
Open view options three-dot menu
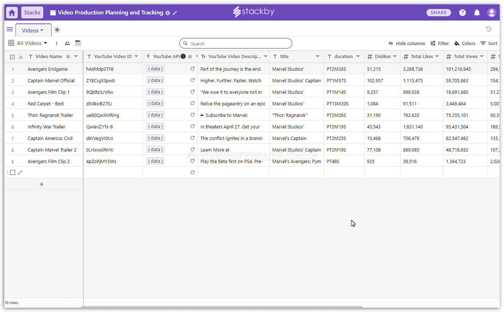57,43
